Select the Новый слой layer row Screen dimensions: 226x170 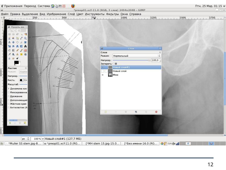coord(120,71)
